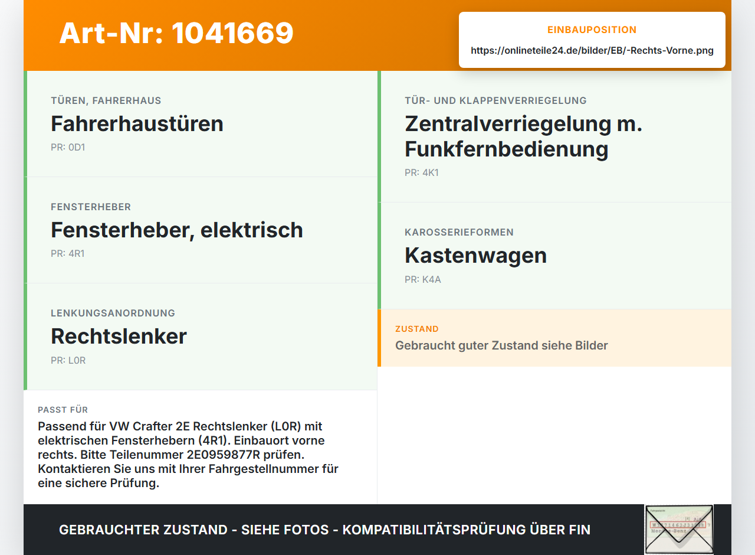755x555 pixels.
Task: Click the Kastenwagen heading
Action: tap(475, 255)
